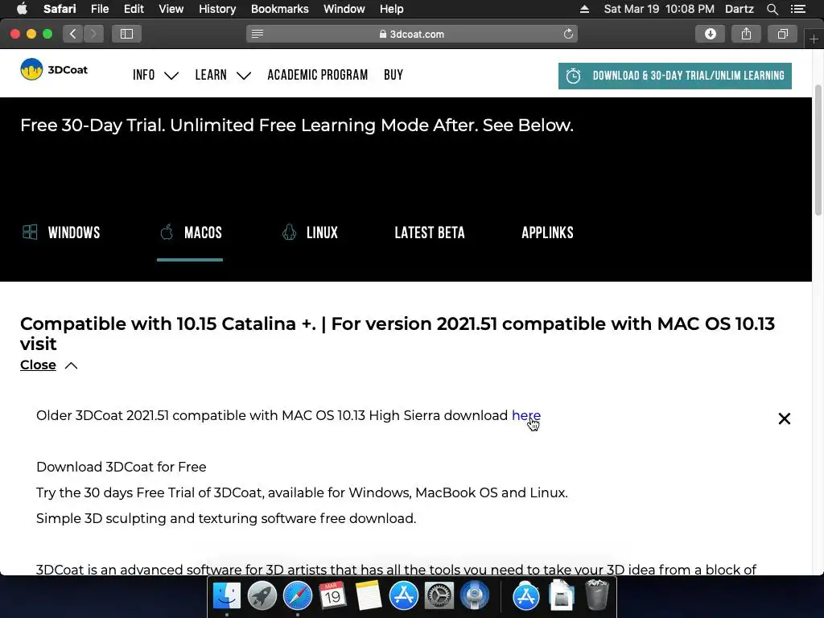Switch to the APPLINKS tab

pos(547,233)
